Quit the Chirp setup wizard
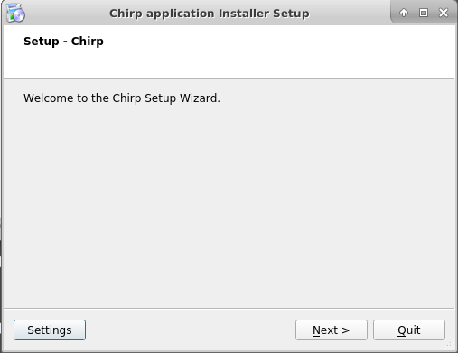 point(409,330)
